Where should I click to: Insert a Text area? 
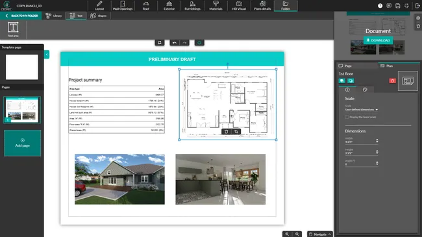(13, 30)
